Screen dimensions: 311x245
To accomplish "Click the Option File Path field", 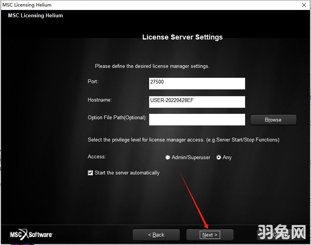I will click(x=197, y=120).
